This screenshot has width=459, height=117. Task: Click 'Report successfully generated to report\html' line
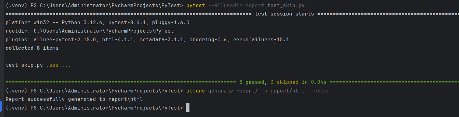tap(74, 99)
